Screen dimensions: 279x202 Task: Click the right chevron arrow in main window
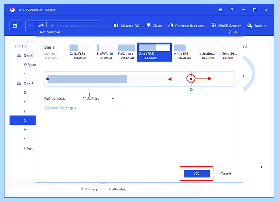pyautogui.click(x=261, y=167)
